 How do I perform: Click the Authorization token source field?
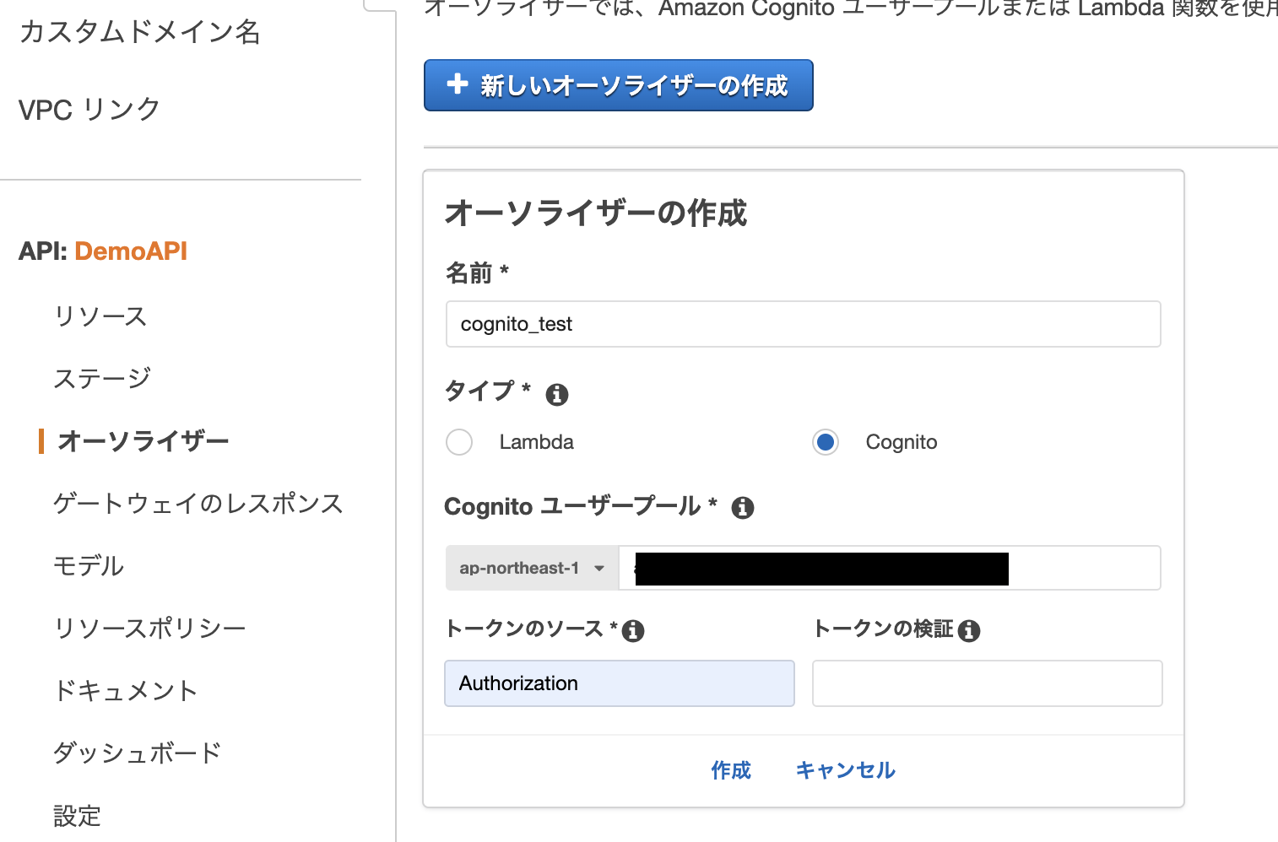click(619, 683)
